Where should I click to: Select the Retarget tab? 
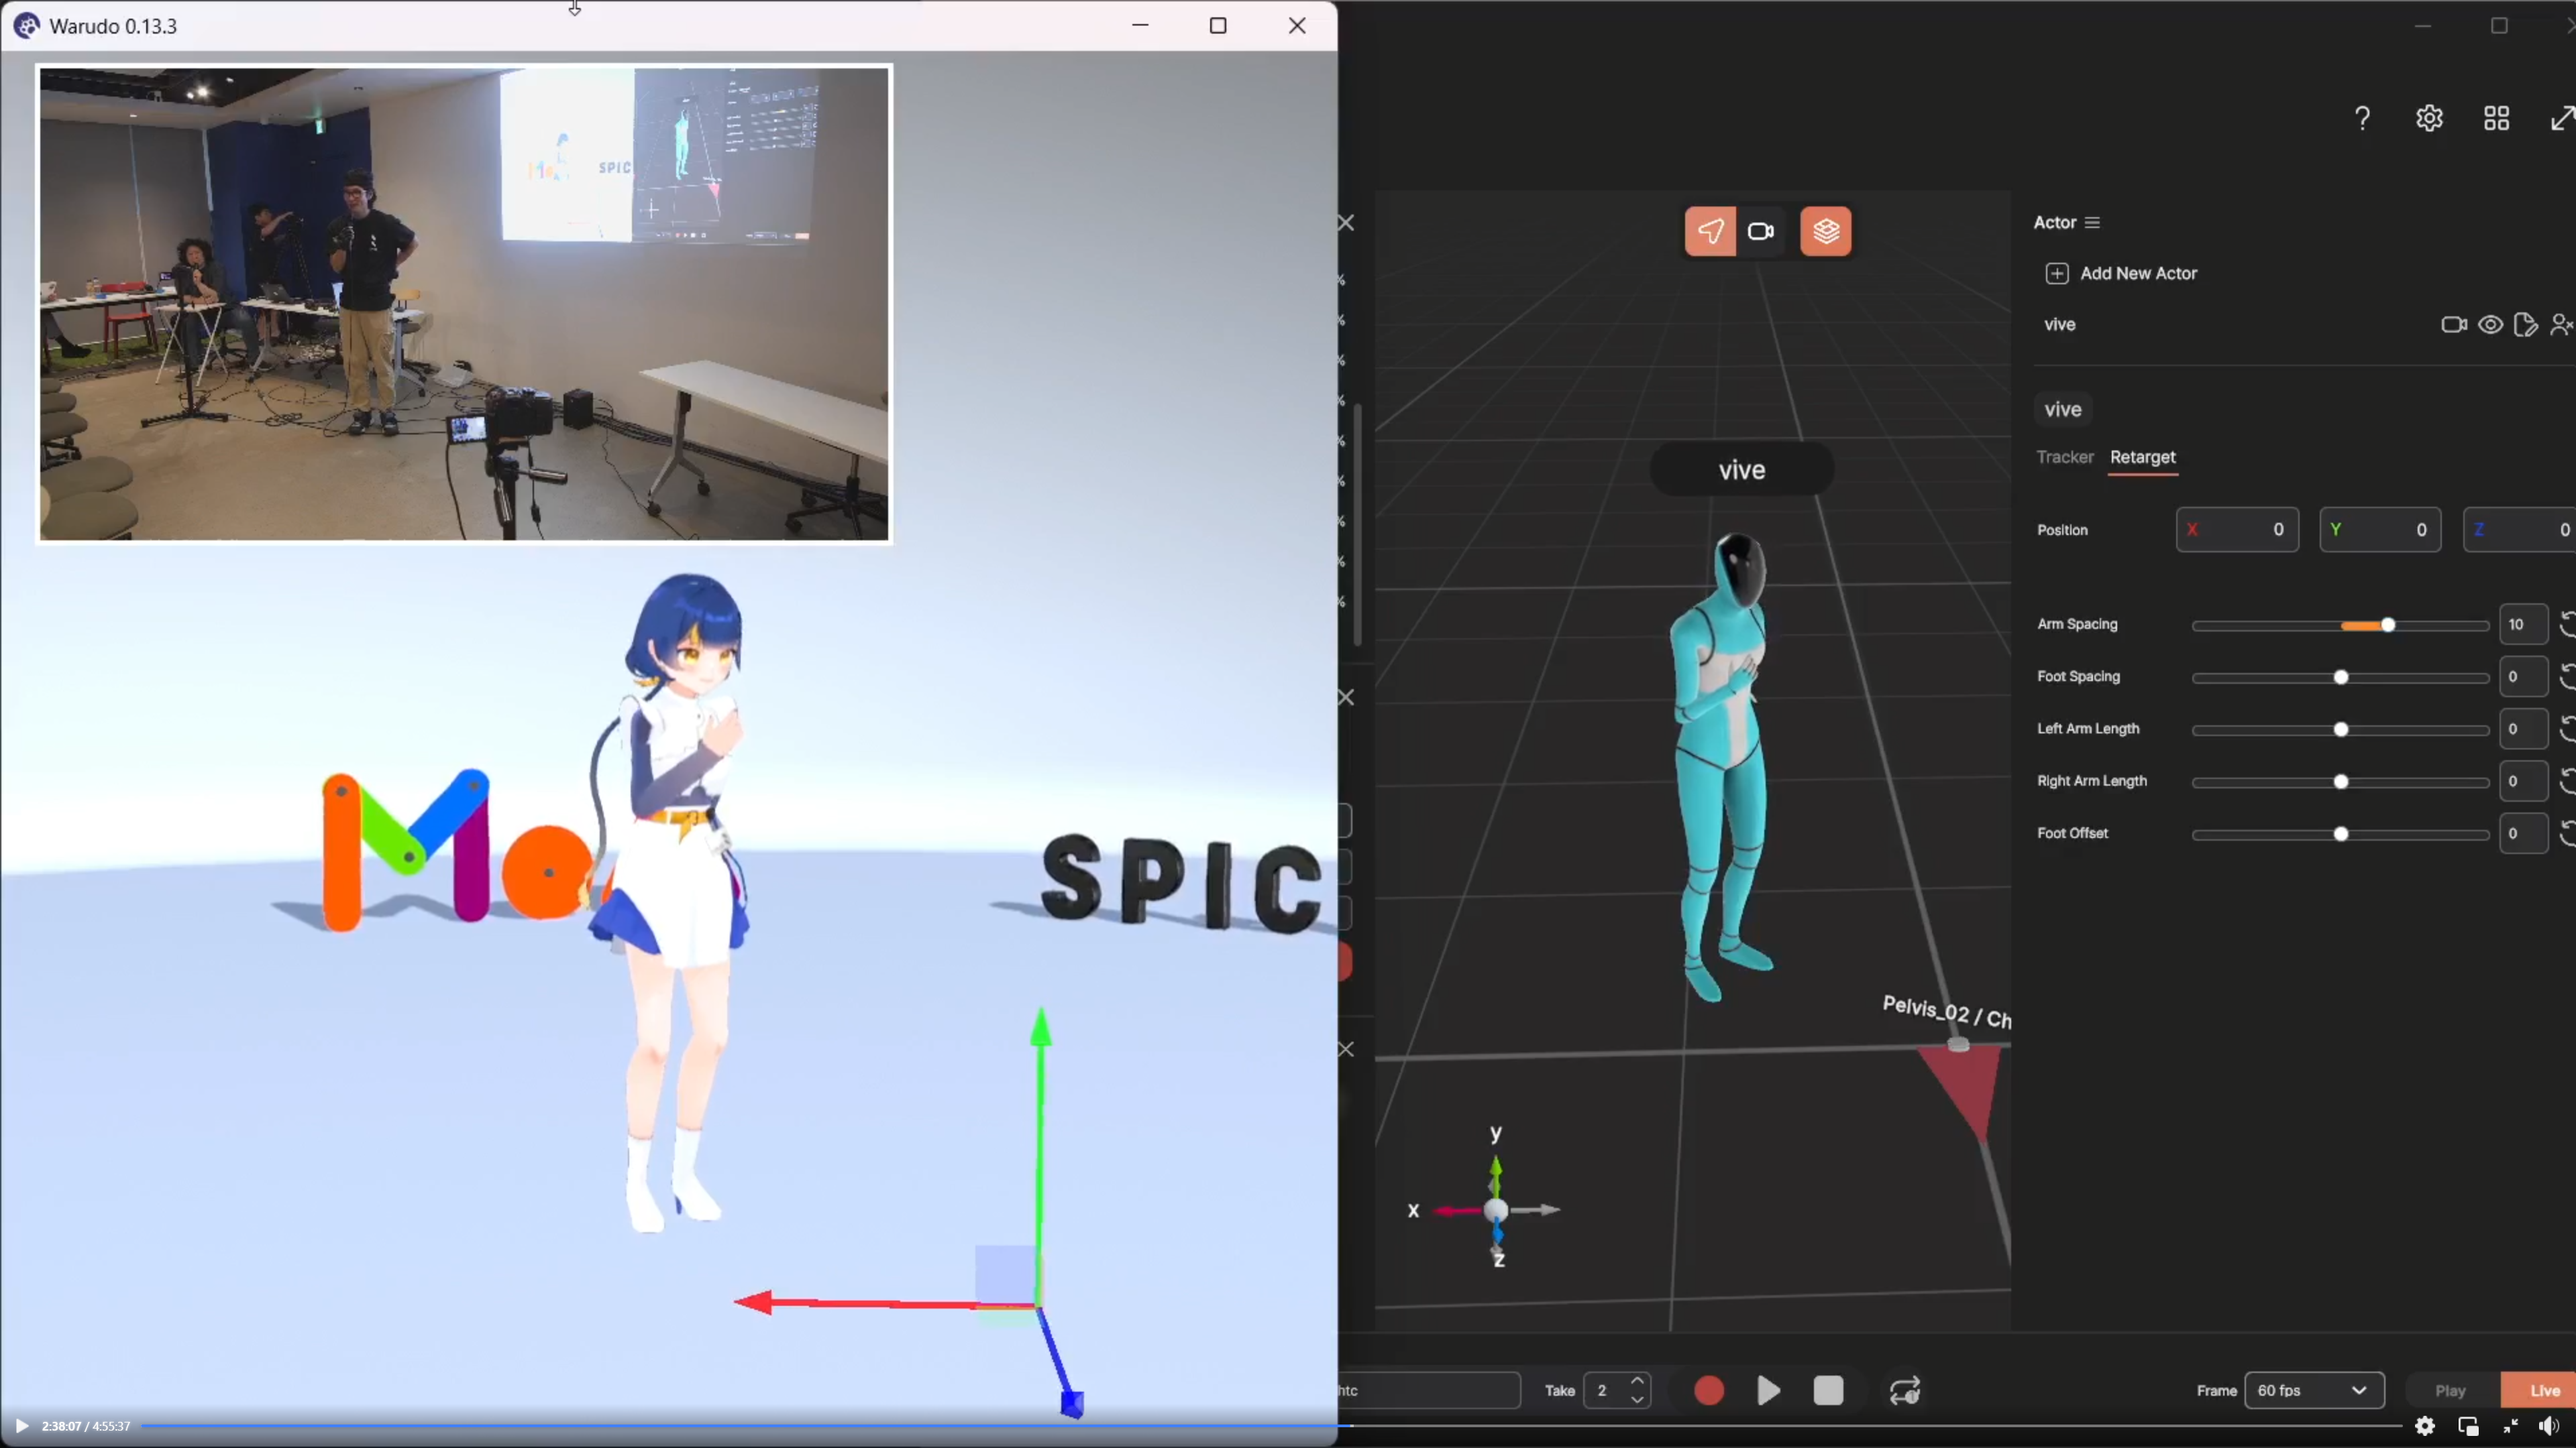pos(2142,457)
